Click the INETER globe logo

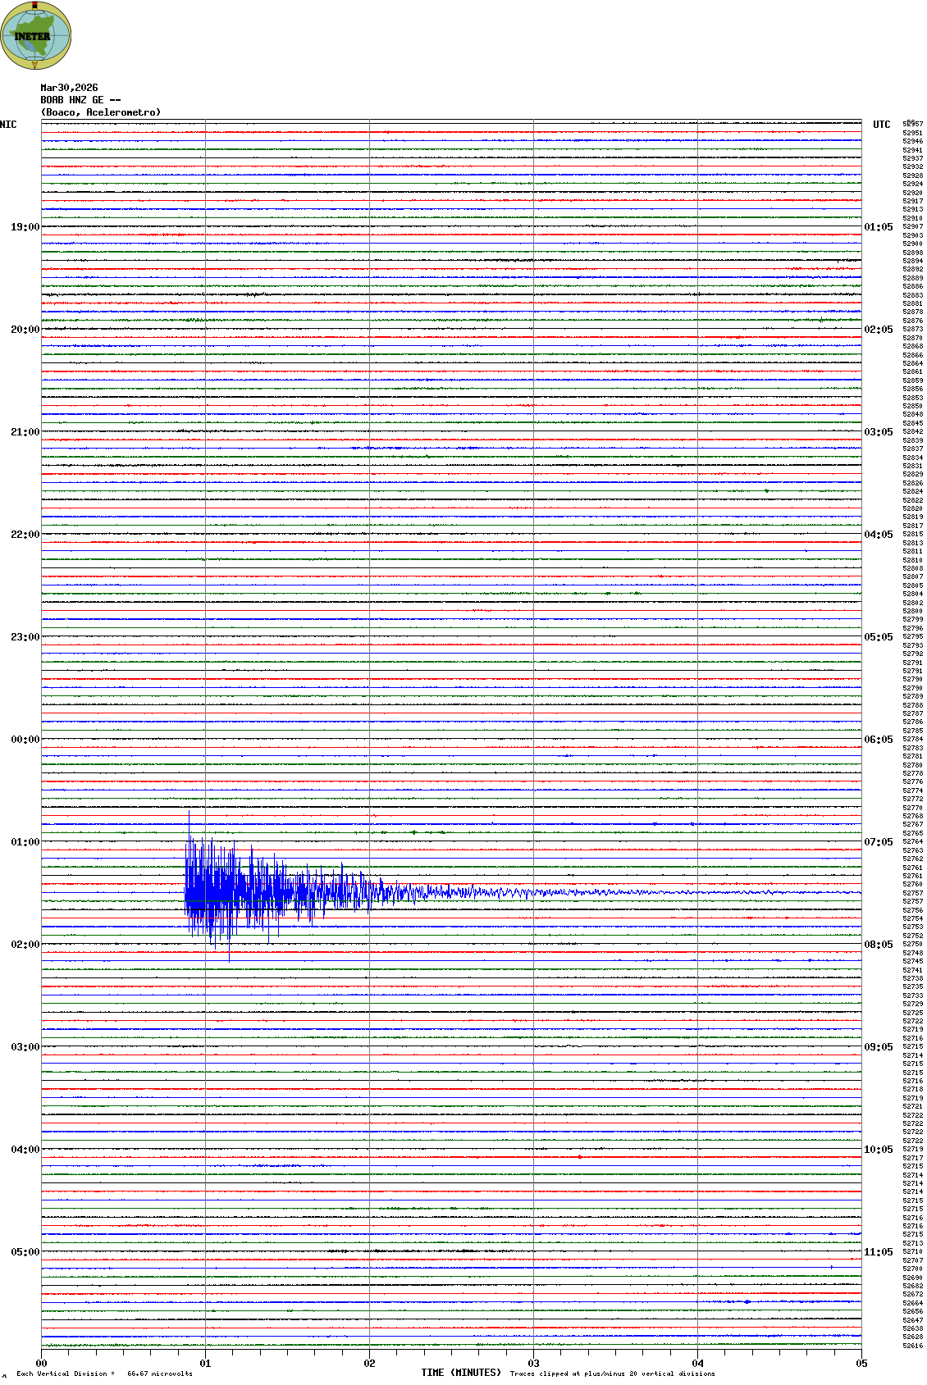click(x=35, y=36)
